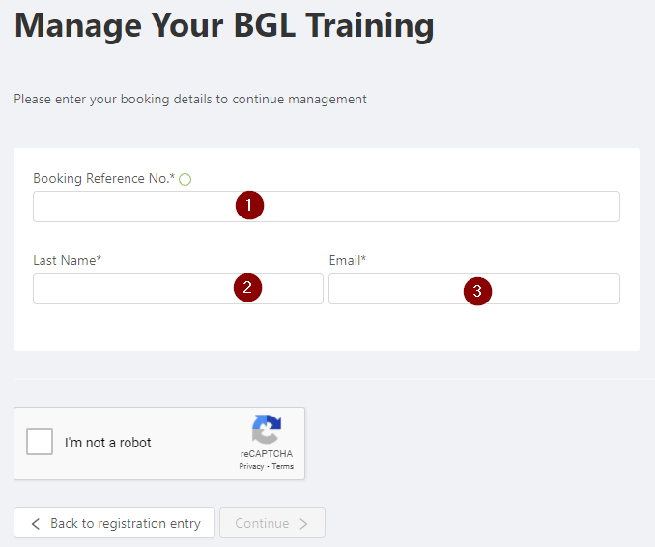Image resolution: width=655 pixels, height=547 pixels.
Task: Click the red circle marker numbered 1
Action: tap(249, 205)
